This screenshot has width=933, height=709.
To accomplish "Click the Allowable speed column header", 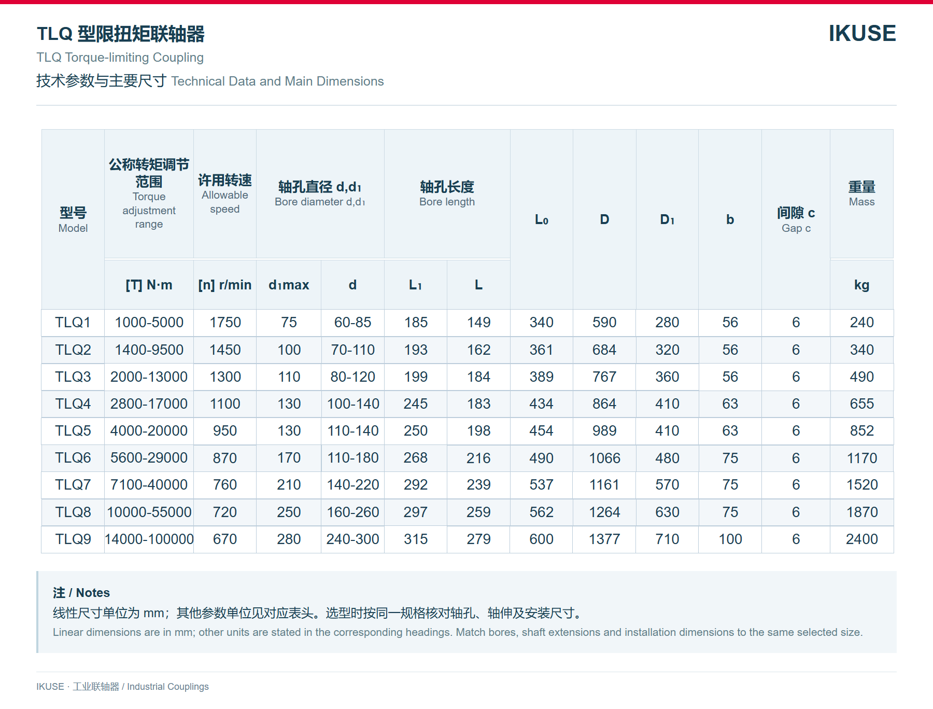I will click(x=225, y=194).
